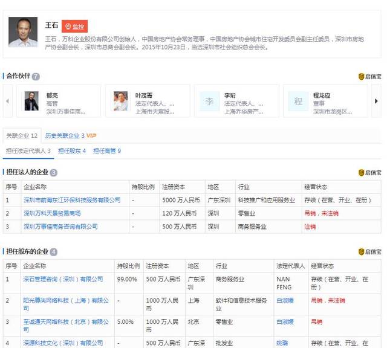Click the count badge beside 担任法人的企业

pyautogui.click(x=54, y=173)
